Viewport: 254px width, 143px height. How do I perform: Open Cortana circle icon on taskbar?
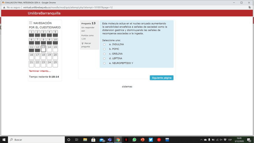coord(69,140)
